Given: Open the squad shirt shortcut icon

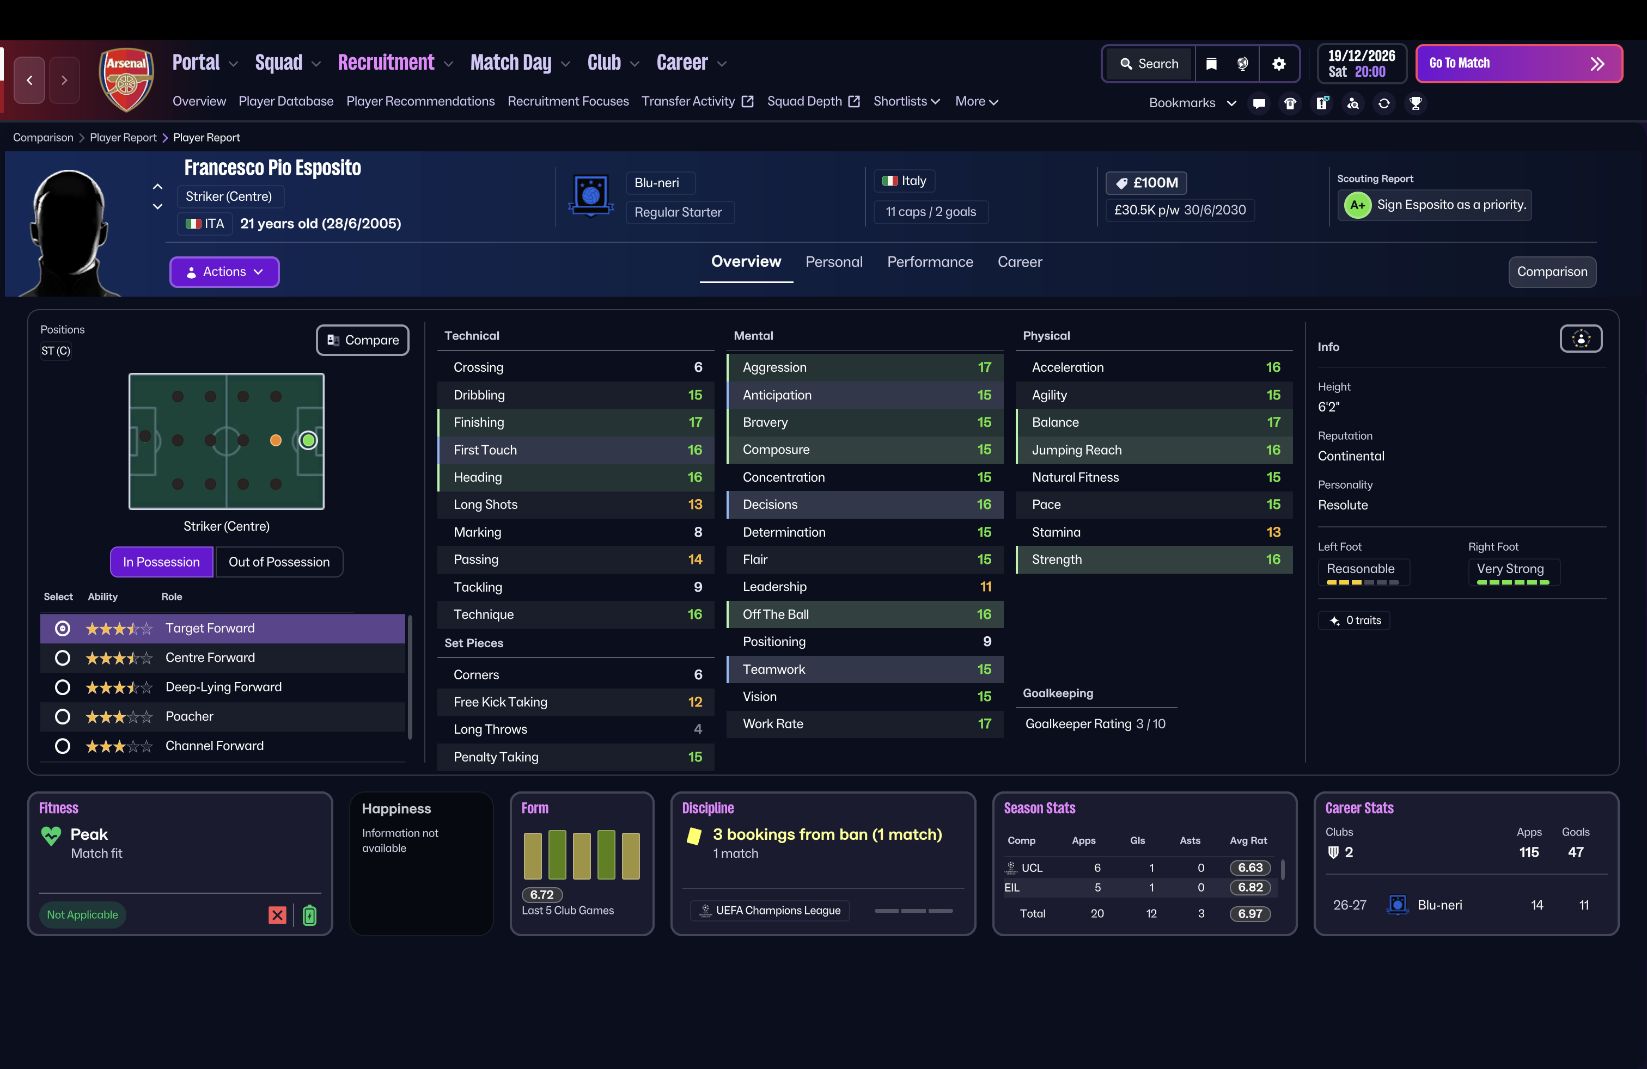Looking at the screenshot, I should point(1290,103).
